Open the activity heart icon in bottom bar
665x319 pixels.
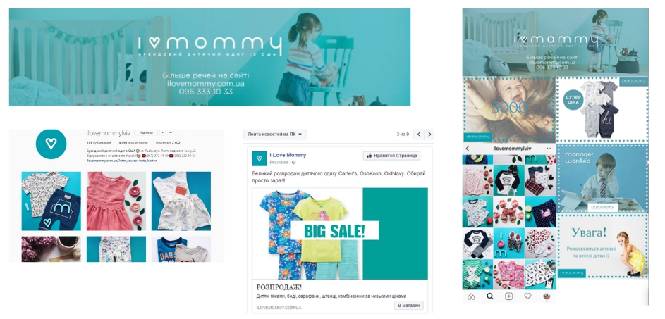527,296
